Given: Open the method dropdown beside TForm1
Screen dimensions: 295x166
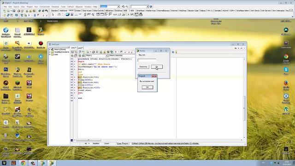Looking at the screenshot, I should [x=122, y=55].
